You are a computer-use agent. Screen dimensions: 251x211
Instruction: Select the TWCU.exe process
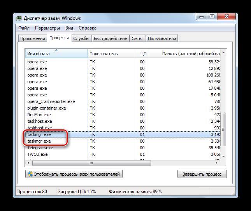[x=123, y=154]
